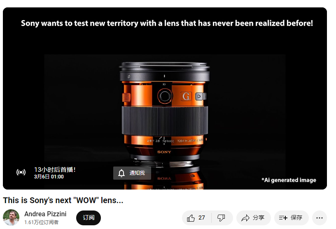Screen dimensions: 336x229
Task: Click the live premiere broadcast icon
Action: [21, 172]
